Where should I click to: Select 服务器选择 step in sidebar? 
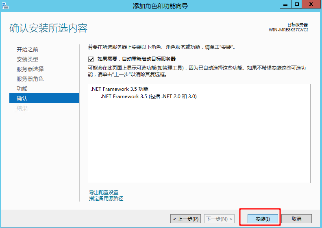[x=30, y=69]
